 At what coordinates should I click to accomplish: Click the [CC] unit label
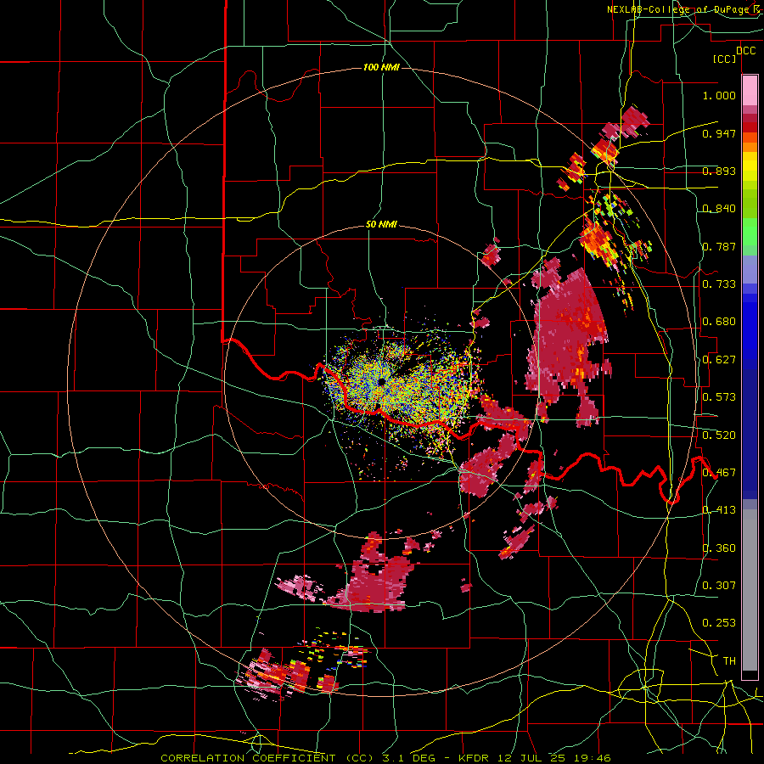coord(724,59)
